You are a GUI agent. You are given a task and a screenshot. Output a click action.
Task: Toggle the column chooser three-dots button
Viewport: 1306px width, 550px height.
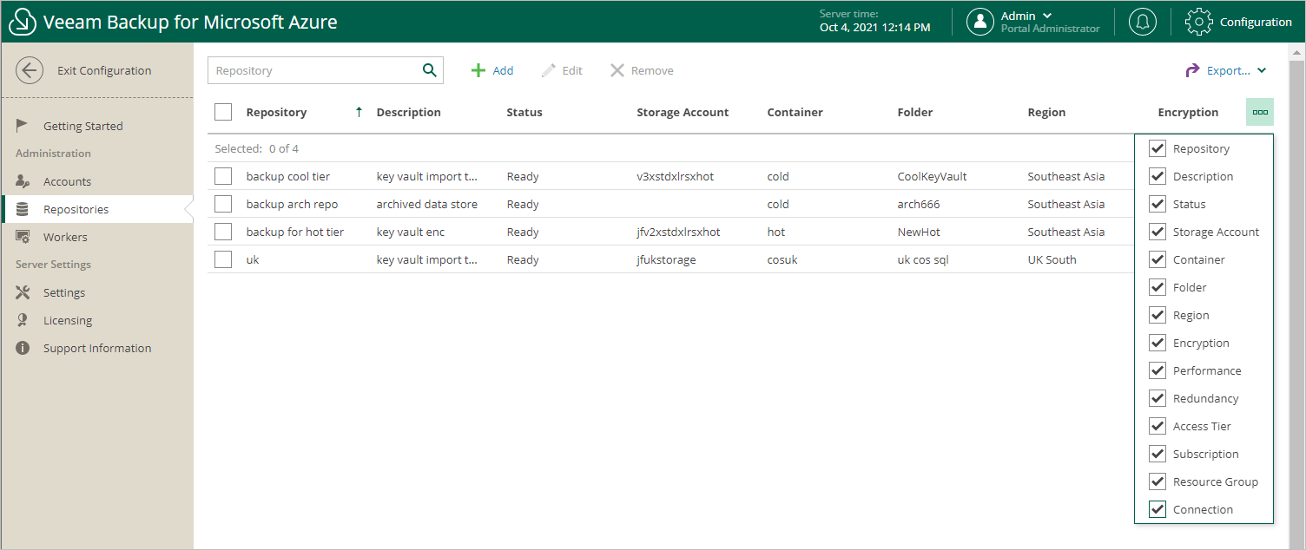[x=1260, y=112]
